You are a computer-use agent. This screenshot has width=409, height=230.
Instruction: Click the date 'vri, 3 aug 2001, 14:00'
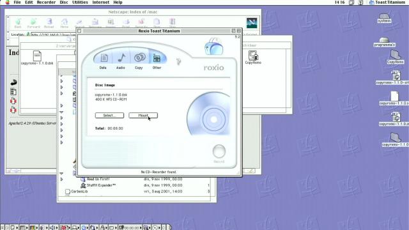click(x=163, y=192)
